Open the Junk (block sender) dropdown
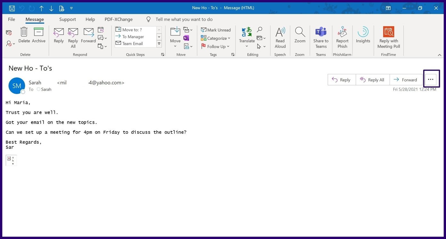 [x=10, y=44]
